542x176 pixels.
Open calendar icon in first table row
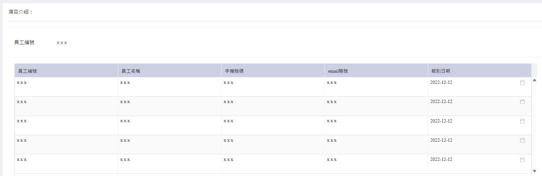pyautogui.click(x=522, y=82)
